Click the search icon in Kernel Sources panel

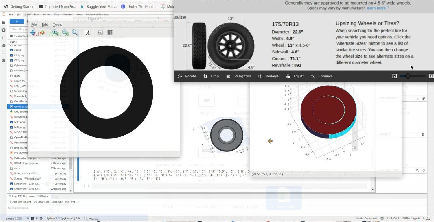pos(418,171)
